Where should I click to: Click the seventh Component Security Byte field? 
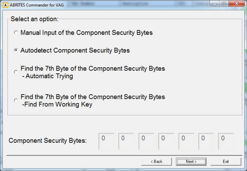(x=226, y=141)
